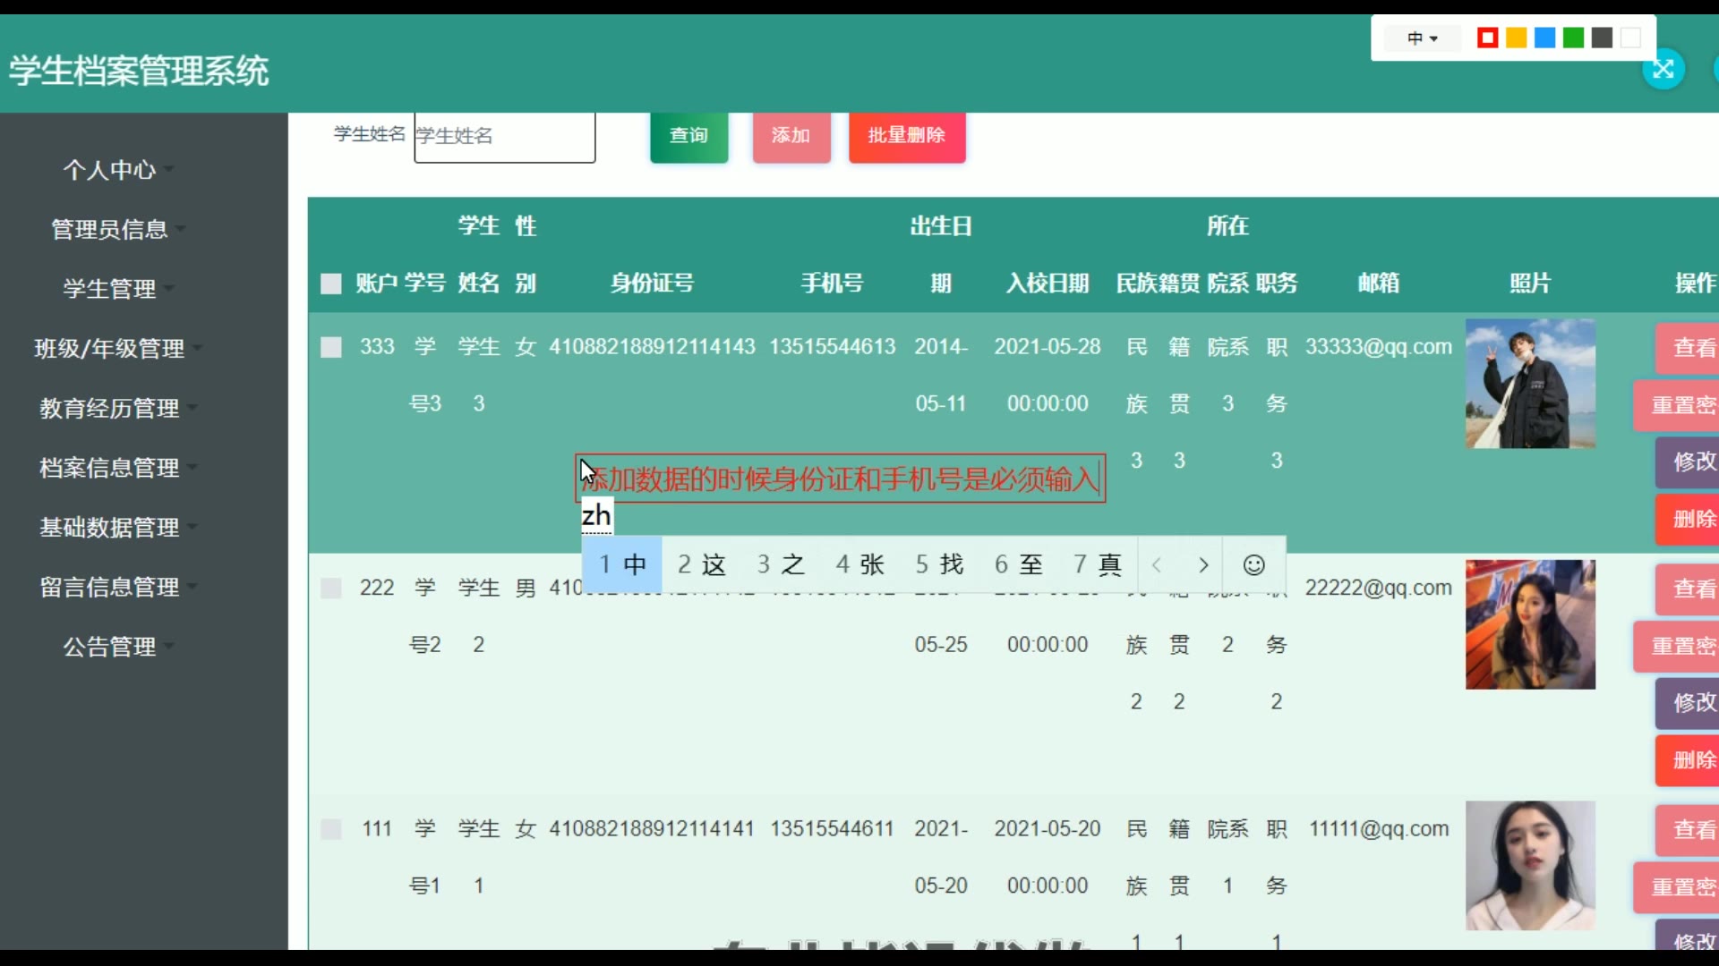Viewport: 1719px width, 966px height.
Task: Click the 添加 add button
Action: (x=791, y=136)
